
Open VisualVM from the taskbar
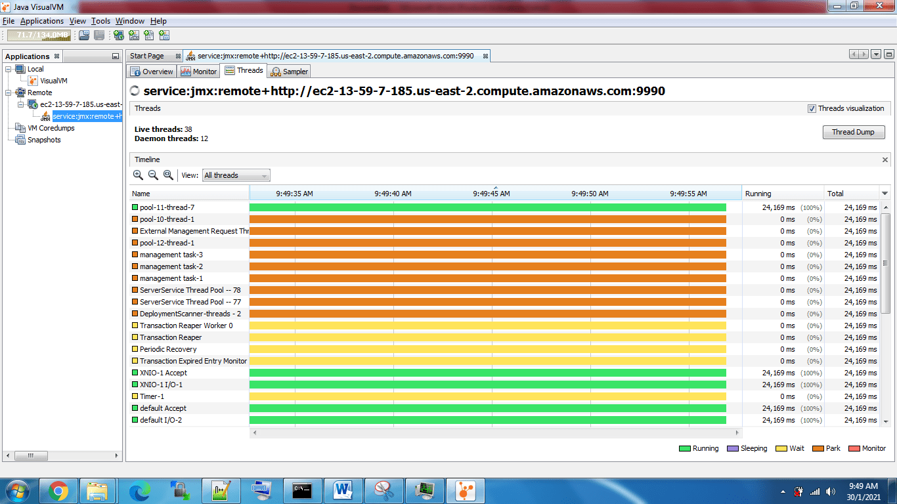tap(465, 490)
